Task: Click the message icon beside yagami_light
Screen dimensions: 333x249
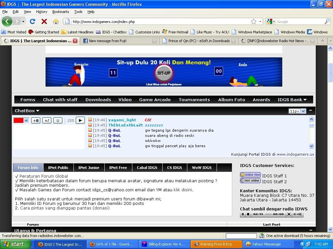Action: (x=90, y=120)
